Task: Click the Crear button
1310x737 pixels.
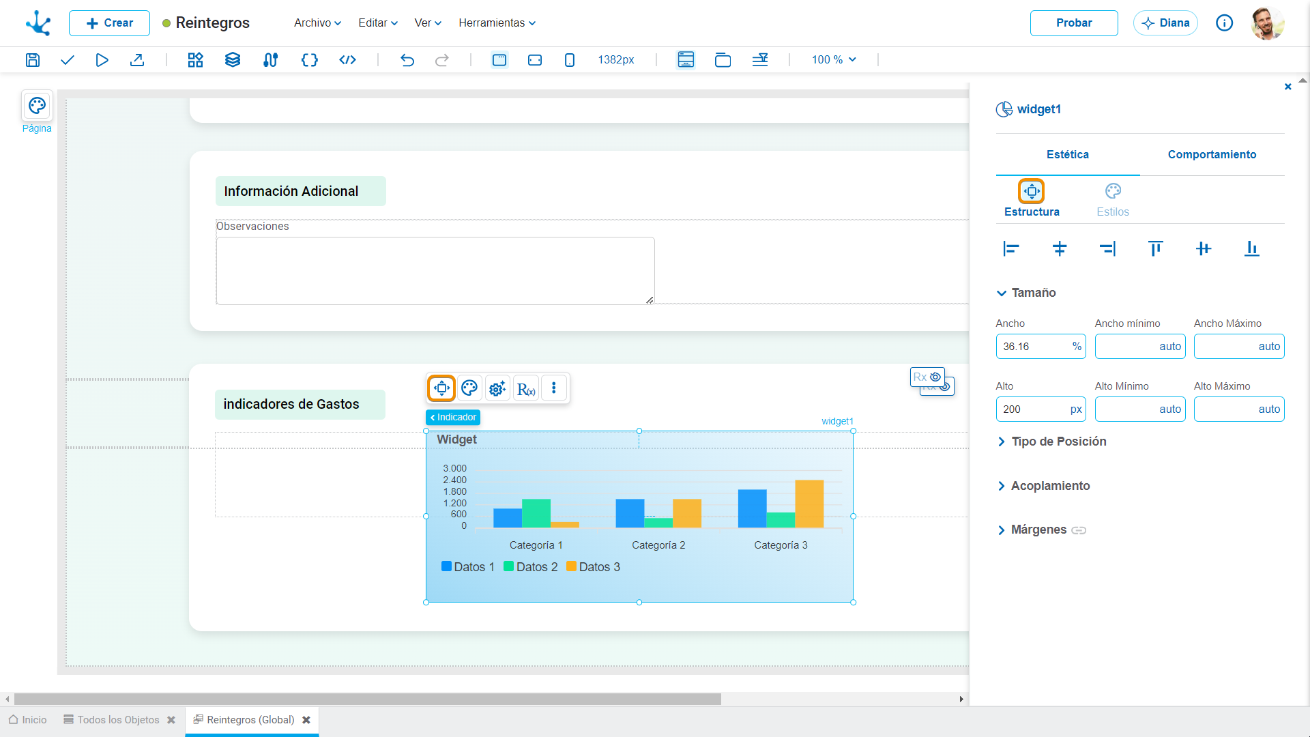Action: (x=109, y=23)
